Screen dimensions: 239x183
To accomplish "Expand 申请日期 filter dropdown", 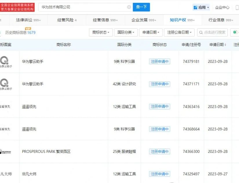I will tap(151, 32).
